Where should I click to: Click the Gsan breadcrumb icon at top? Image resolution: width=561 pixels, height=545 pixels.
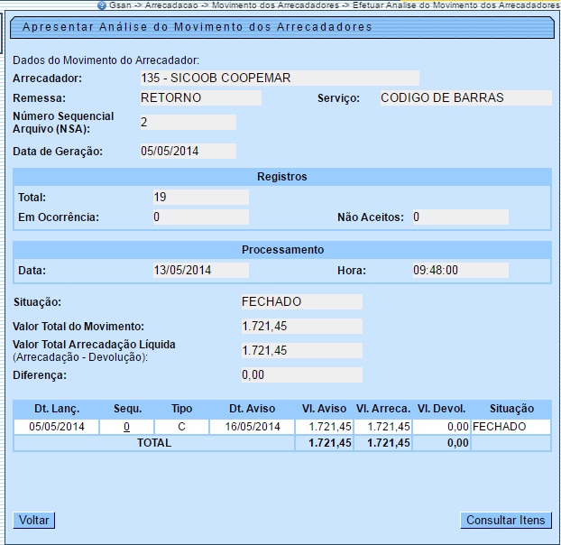coord(102,5)
